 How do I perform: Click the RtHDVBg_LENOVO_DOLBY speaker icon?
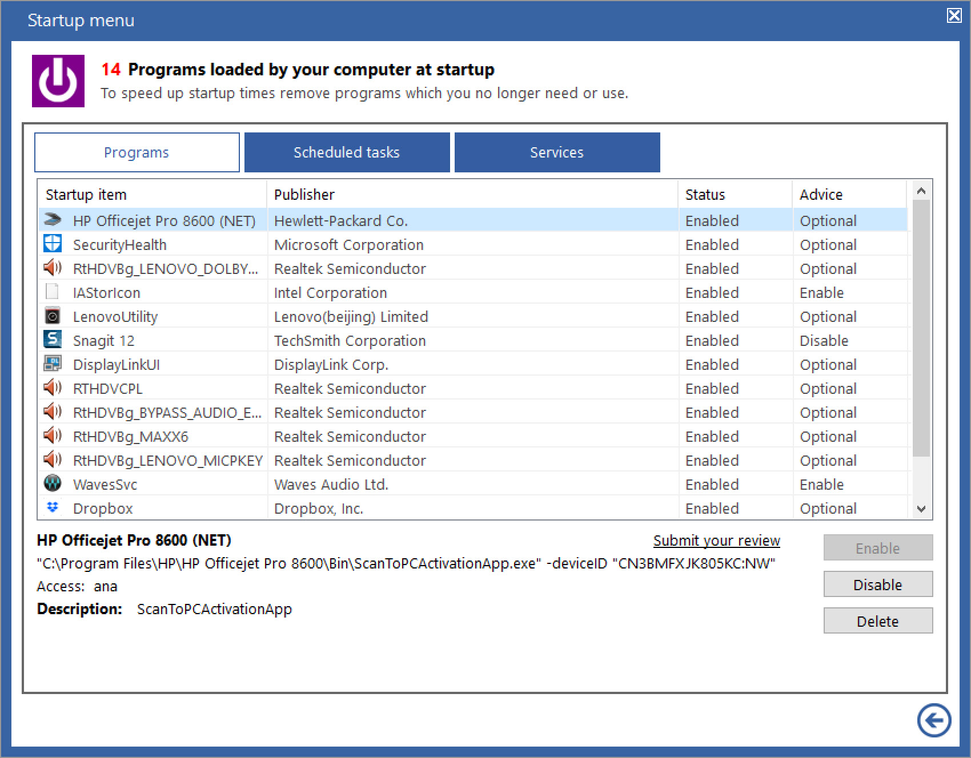coord(53,268)
